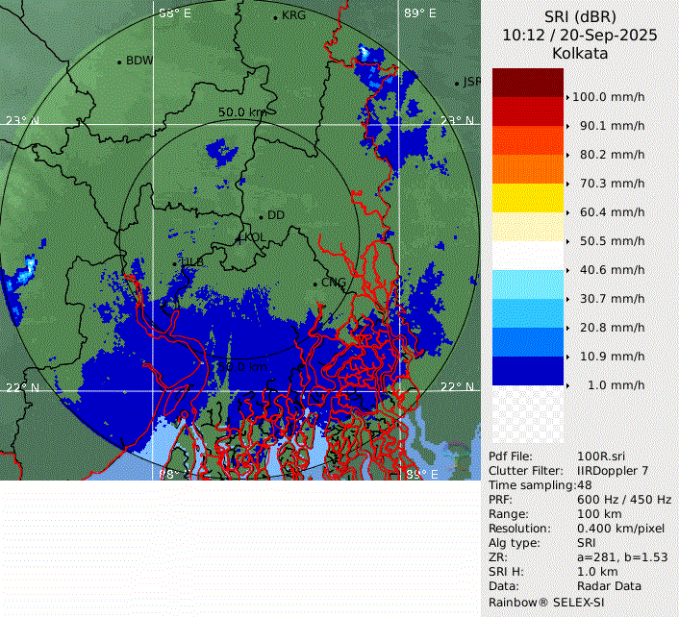Select the yellow 60.4 mm/h color band
The width and height of the screenshot is (679, 617).
point(527,198)
